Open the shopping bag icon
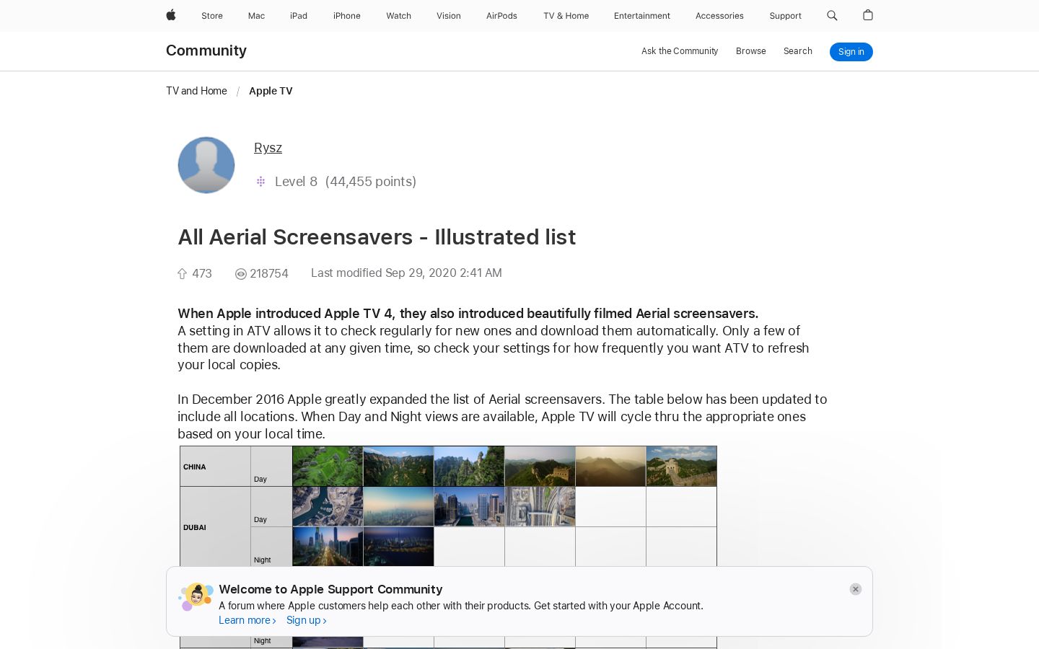The height and width of the screenshot is (649, 1039). pyautogui.click(x=868, y=15)
